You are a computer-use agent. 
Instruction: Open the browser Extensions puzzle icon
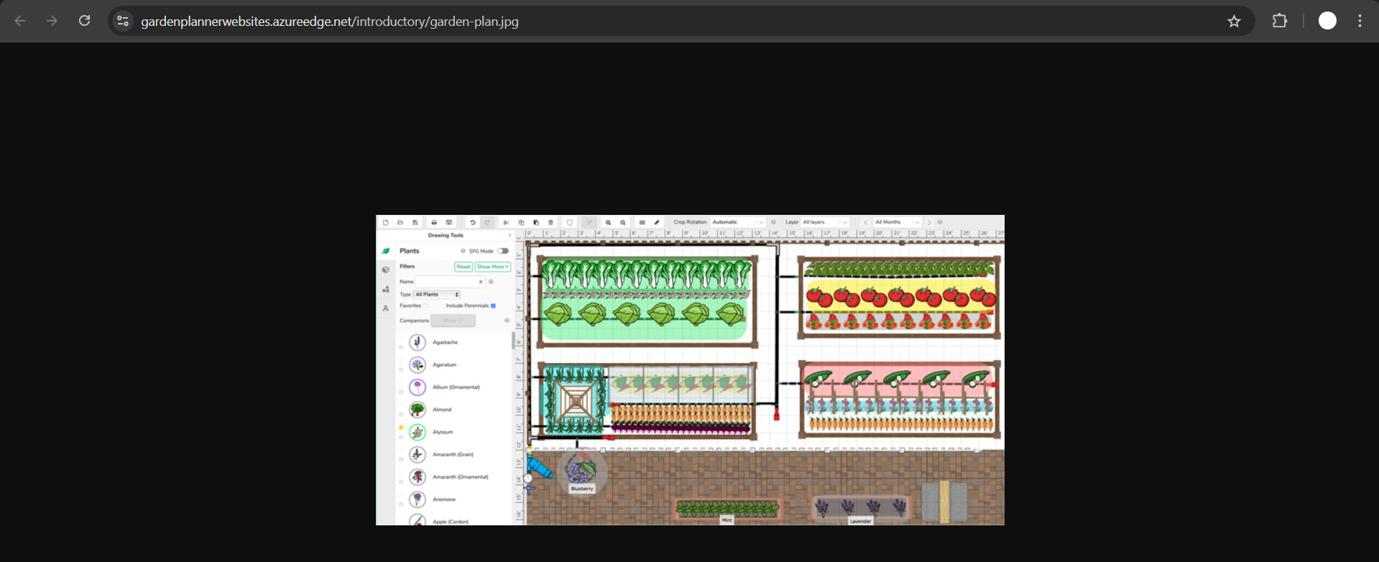pyautogui.click(x=1280, y=22)
